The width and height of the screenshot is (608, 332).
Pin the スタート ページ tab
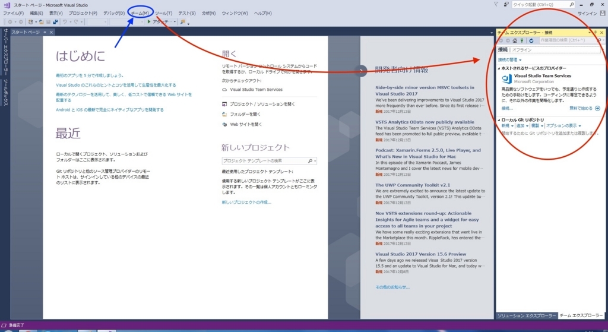[45, 32]
